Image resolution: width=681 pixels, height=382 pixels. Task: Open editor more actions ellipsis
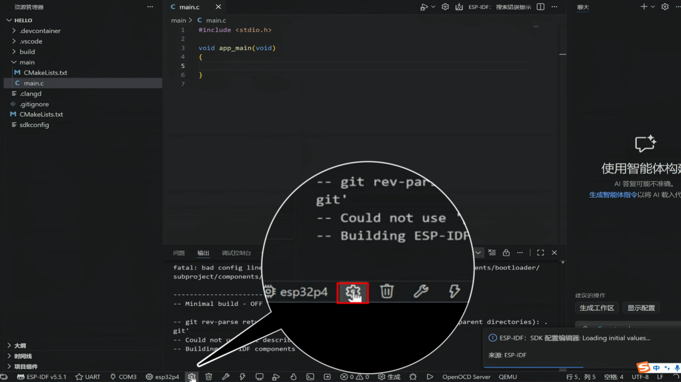[554, 7]
